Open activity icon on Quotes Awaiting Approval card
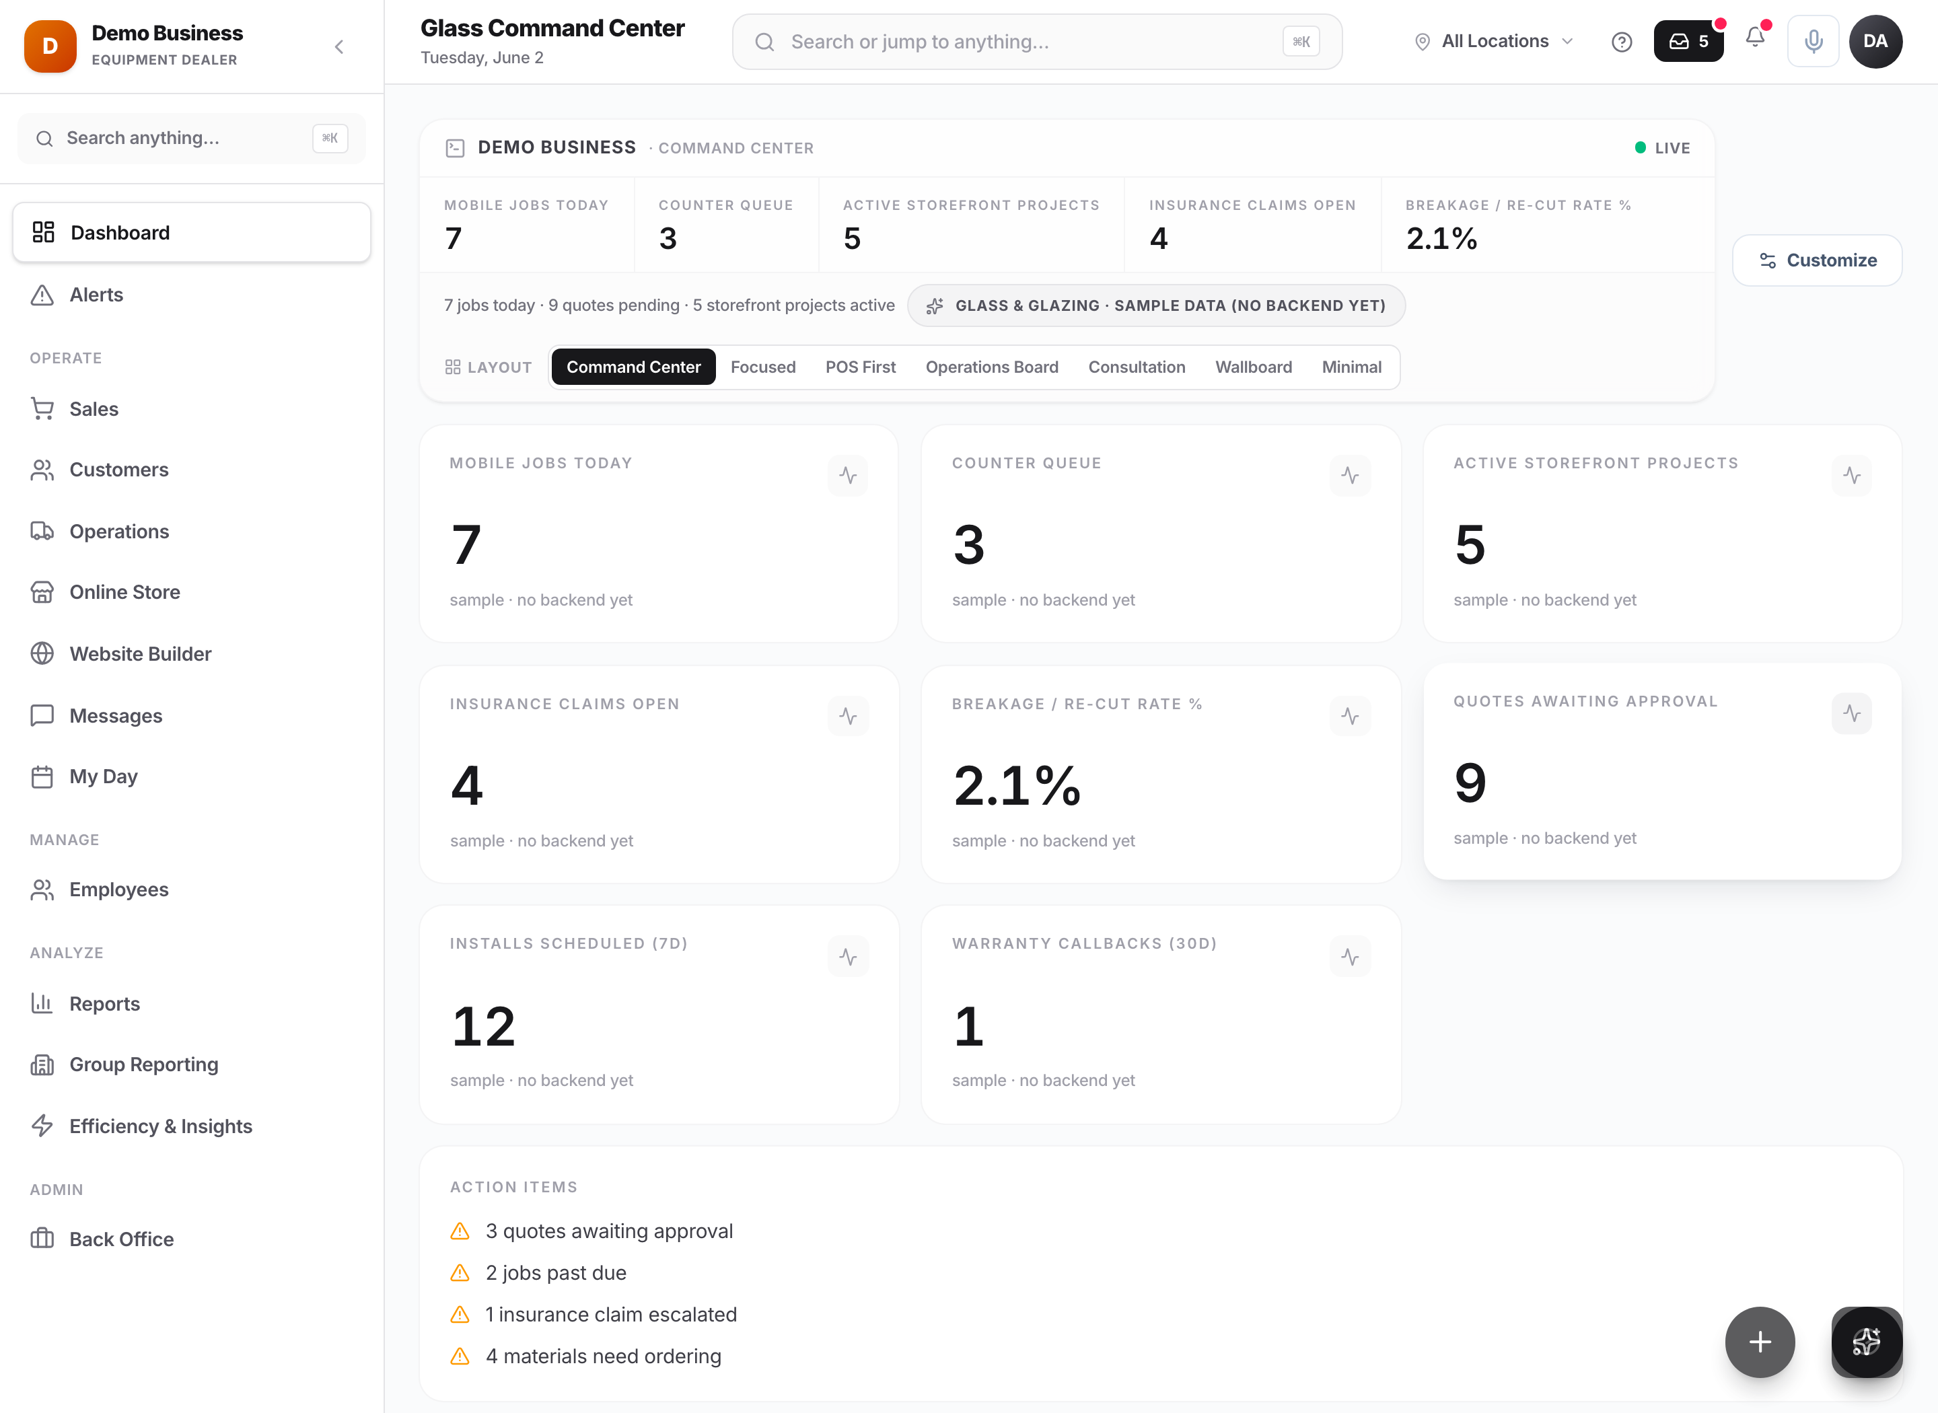1938x1413 pixels. (x=1852, y=713)
